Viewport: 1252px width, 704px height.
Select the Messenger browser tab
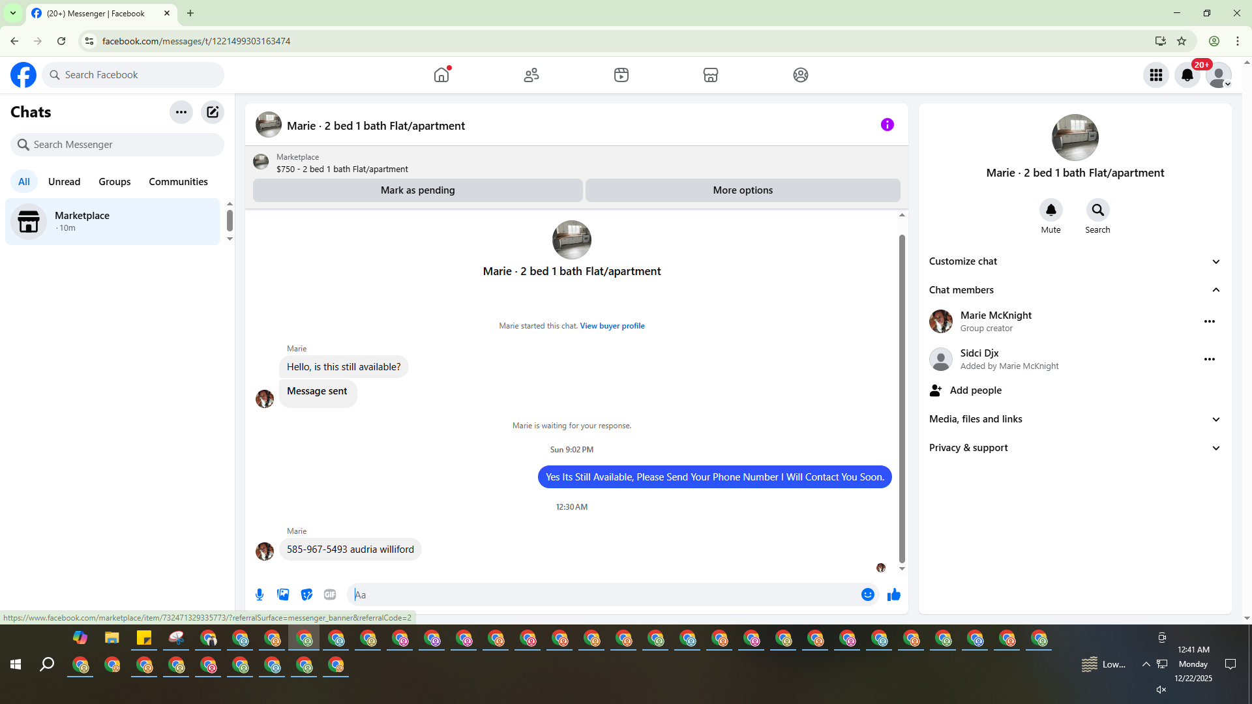101,13
